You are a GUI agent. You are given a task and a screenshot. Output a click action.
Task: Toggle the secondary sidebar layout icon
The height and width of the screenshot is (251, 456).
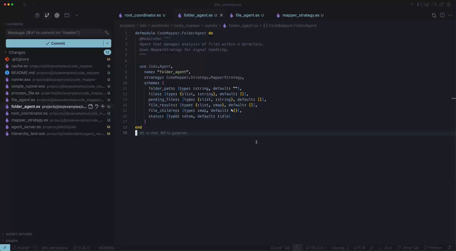tap(434, 5)
